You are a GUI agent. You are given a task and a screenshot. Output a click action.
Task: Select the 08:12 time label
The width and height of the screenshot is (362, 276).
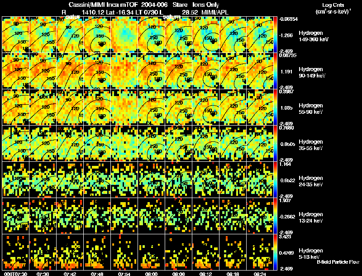click(206, 274)
